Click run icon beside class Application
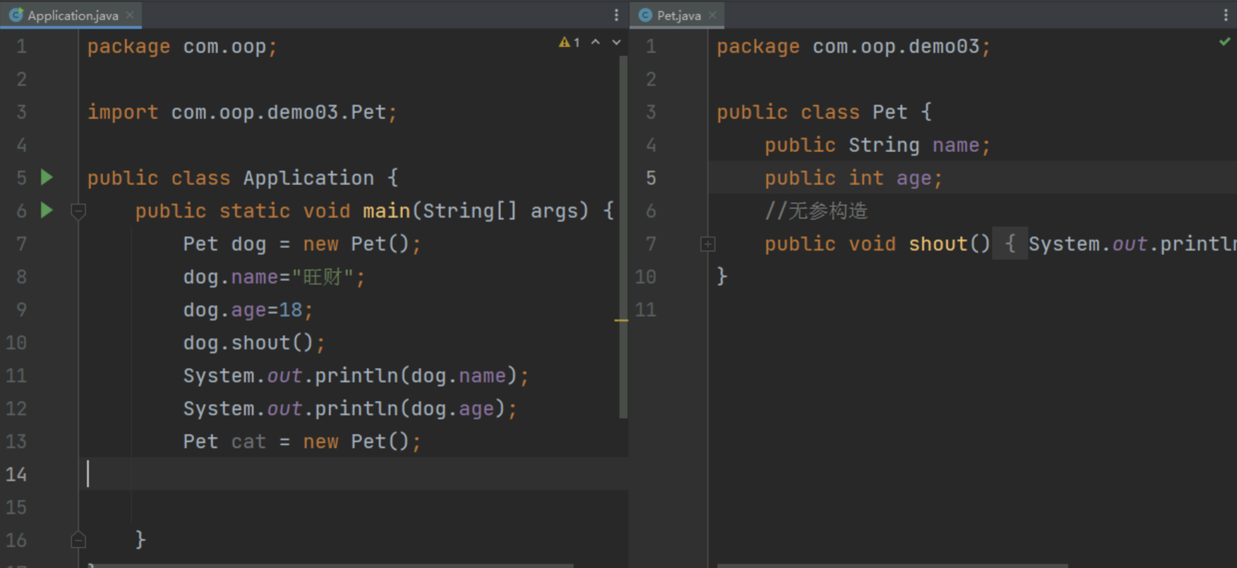This screenshot has width=1237, height=568. tap(46, 178)
